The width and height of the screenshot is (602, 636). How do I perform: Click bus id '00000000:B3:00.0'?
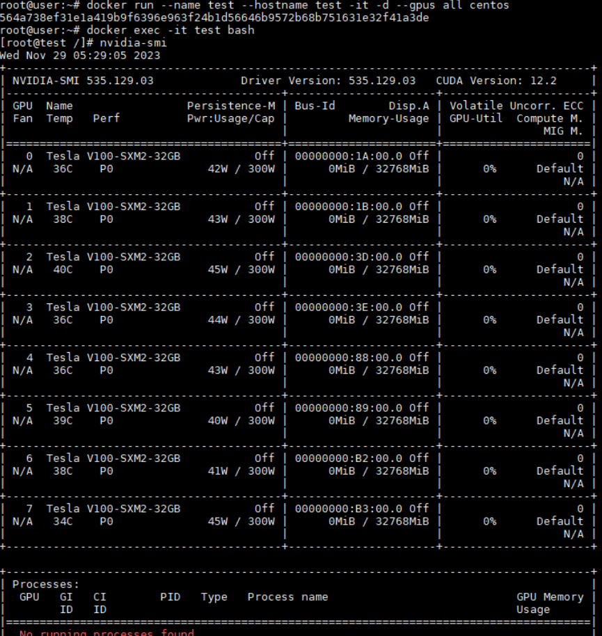(349, 508)
